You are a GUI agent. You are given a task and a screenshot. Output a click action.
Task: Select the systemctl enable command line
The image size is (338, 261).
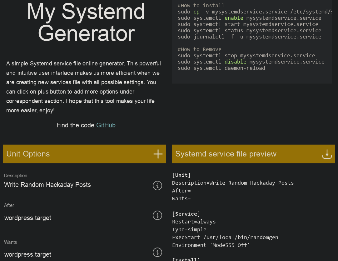point(249,18)
